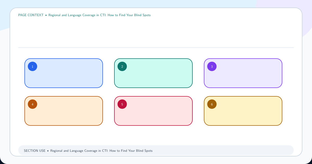Click the blue circle badge numbered 1

pos(32,66)
